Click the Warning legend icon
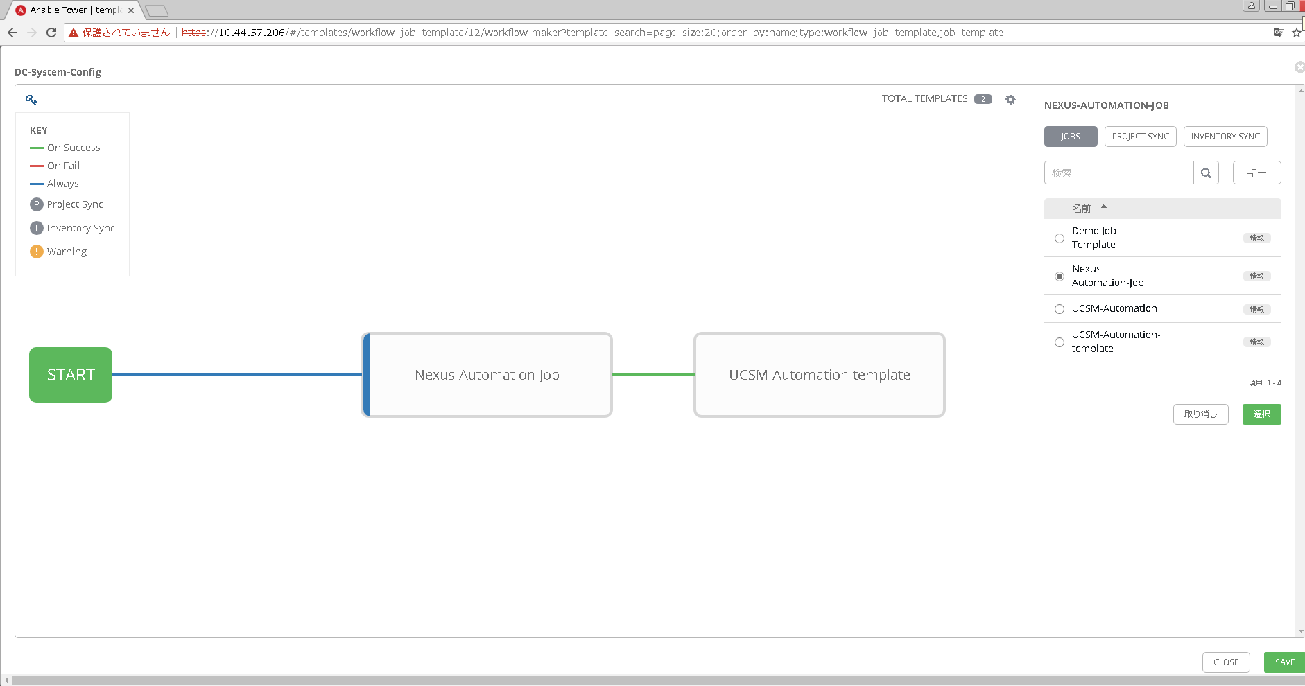This screenshot has height=686, width=1305. click(x=37, y=252)
